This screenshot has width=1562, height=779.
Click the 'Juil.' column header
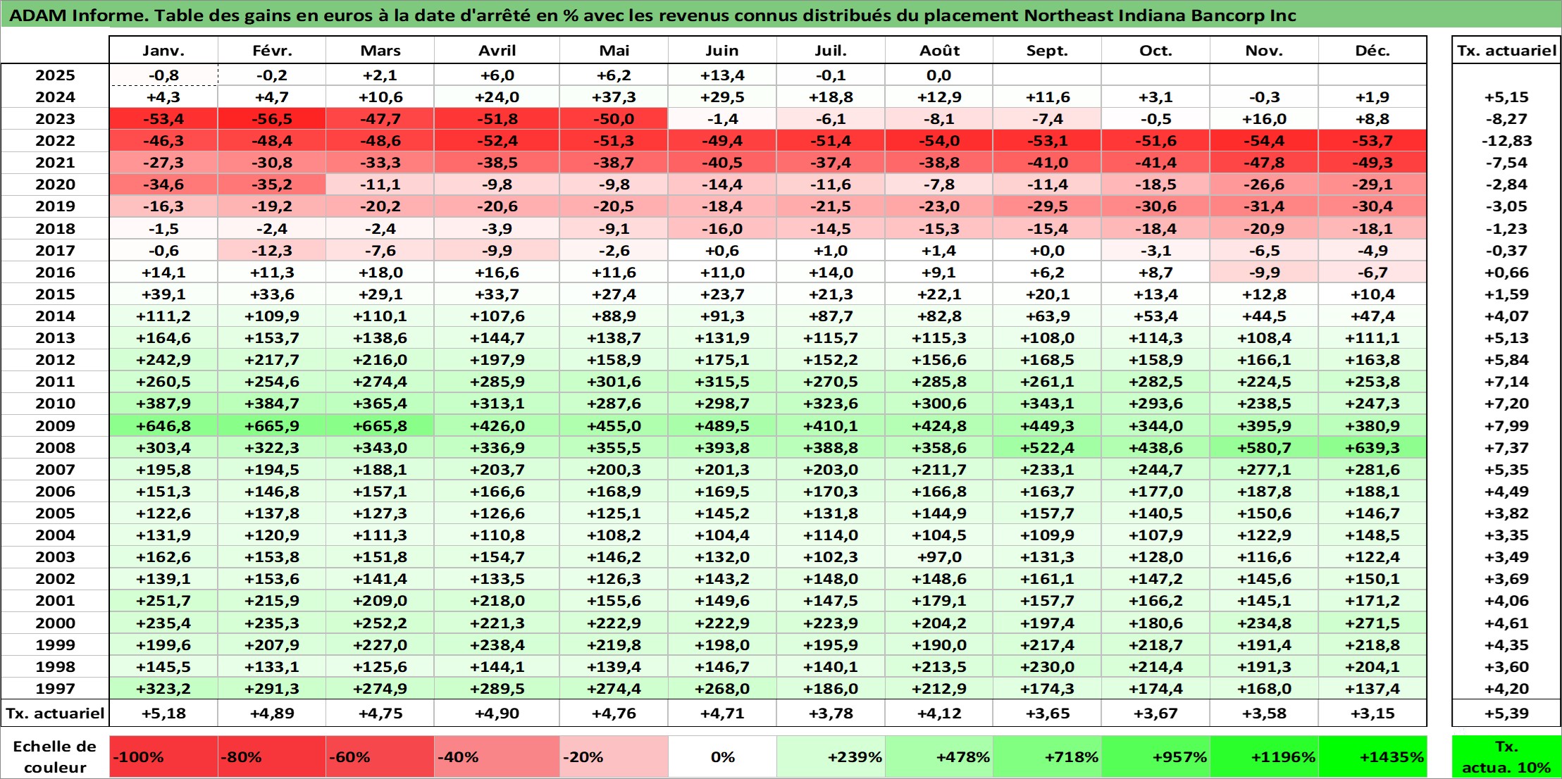coord(831,50)
